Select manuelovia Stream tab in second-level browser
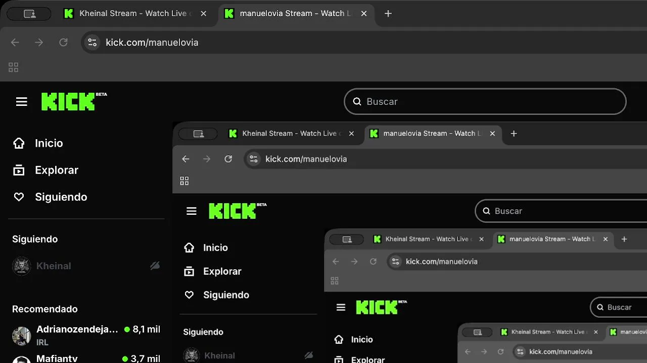 click(x=433, y=134)
